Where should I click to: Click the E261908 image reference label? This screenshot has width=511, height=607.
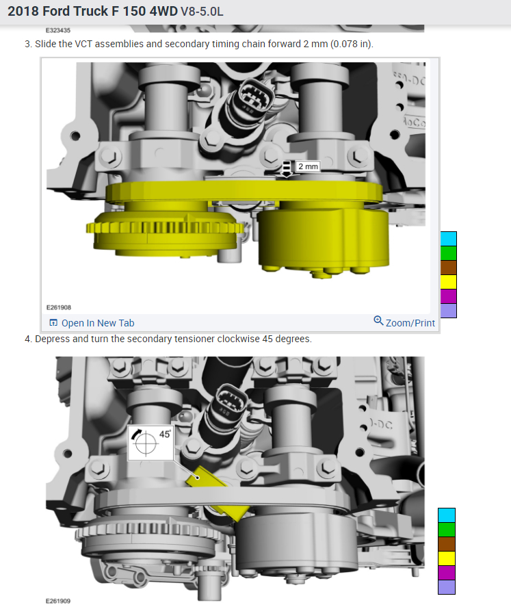tap(59, 307)
